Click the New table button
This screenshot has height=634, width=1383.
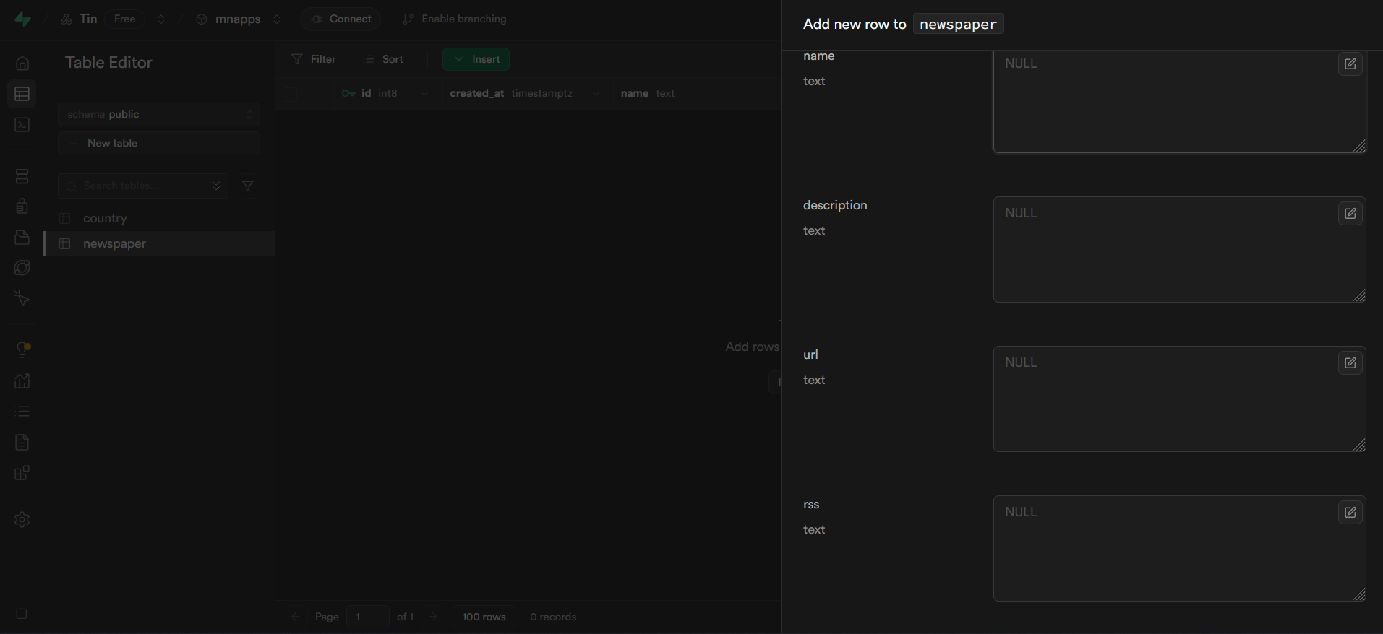(159, 143)
